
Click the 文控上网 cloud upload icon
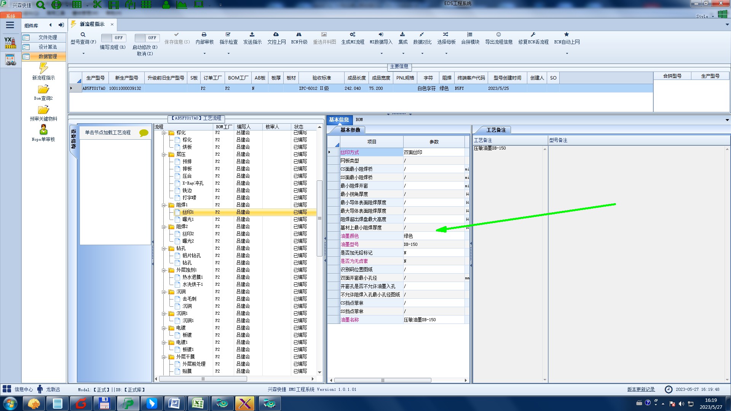pyautogui.click(x=276, y=35)
